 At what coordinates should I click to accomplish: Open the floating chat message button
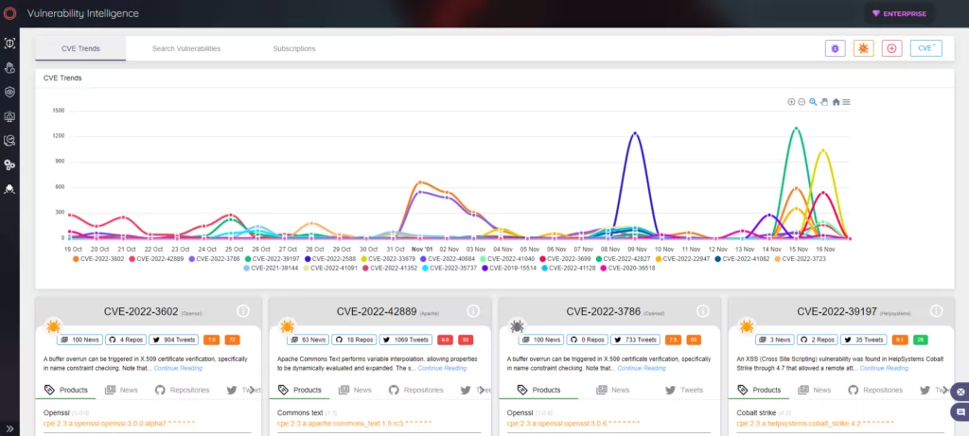[x=960, y=411]
